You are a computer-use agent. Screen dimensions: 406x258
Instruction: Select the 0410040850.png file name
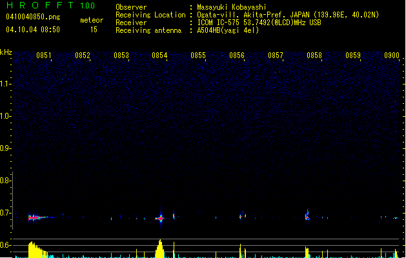tap(32, 17)
